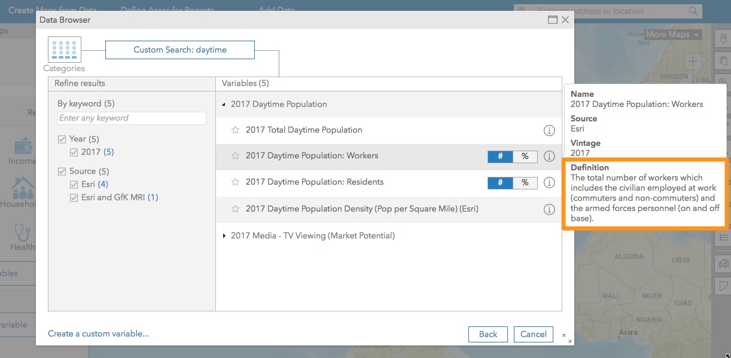Star the Daytime Population Density variable
Viewport: 731px width, 358px height.
(235, 209)
